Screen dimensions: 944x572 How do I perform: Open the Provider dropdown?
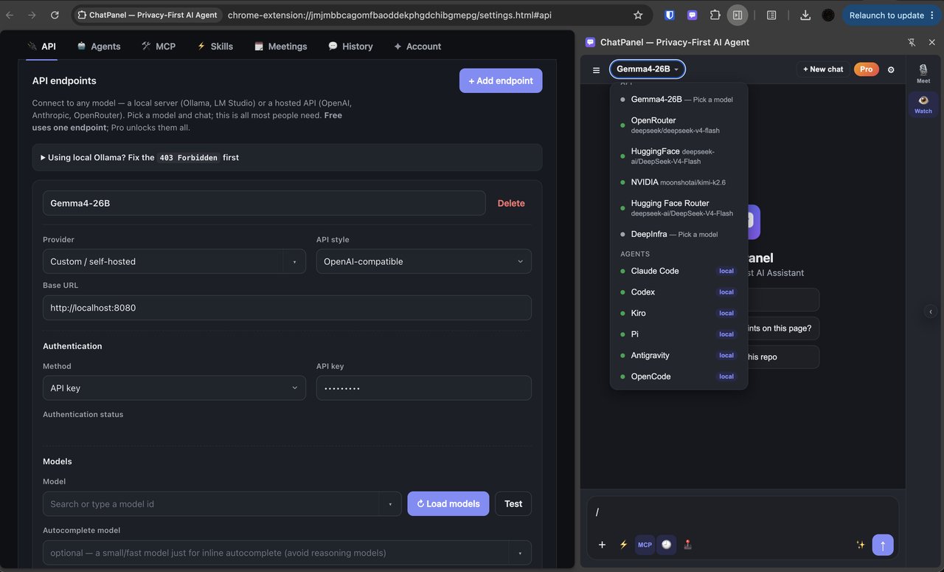click(x=174, y=261)
